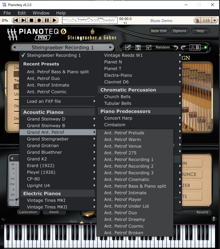This screenshot has height=249, width=220.
Task: Open Calibration button
Action: click(28, 212)
